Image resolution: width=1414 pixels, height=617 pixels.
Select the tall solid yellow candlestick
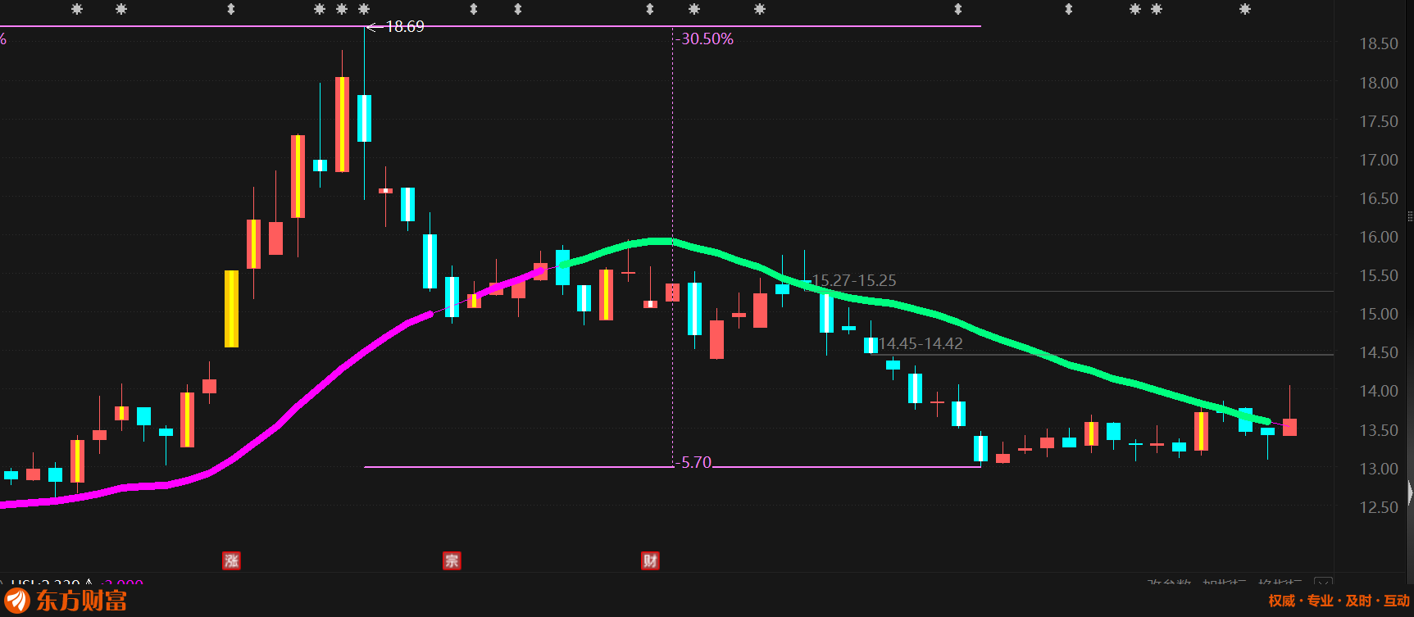(x=231, y=309)
